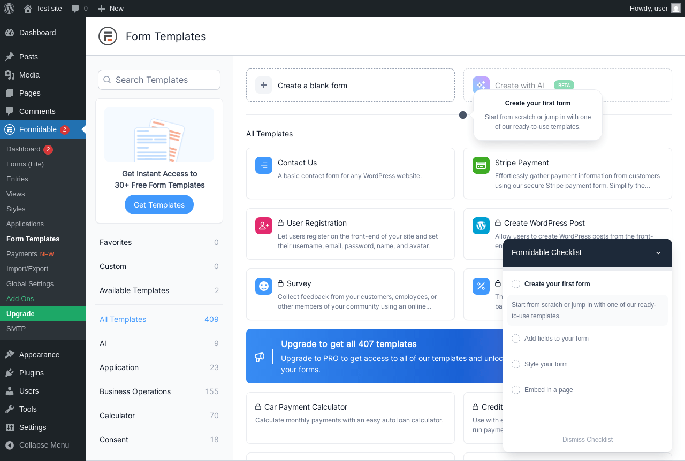The height and width of the screenshot is (461, 685).
Task: Open Global Settings submenu item
Action: (x=43, y=284)
